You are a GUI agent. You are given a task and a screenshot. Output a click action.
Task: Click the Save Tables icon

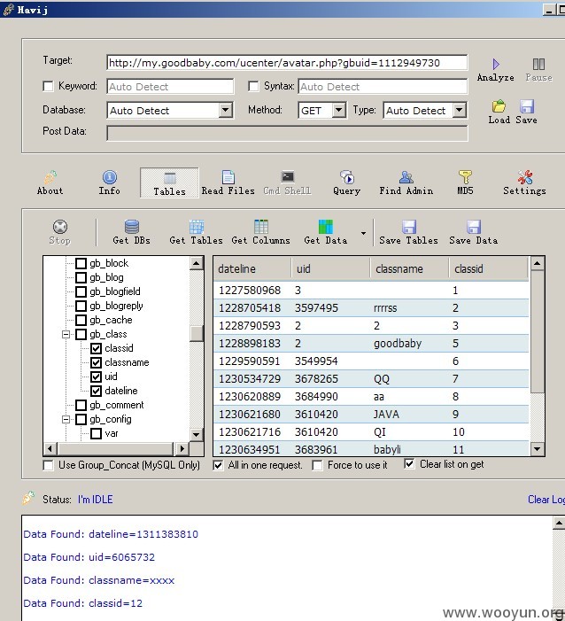(x=409, y=227)
